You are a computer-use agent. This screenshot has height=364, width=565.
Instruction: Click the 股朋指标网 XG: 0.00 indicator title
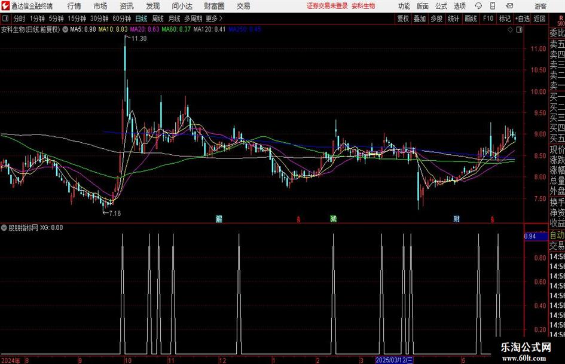tap(35, 228)
